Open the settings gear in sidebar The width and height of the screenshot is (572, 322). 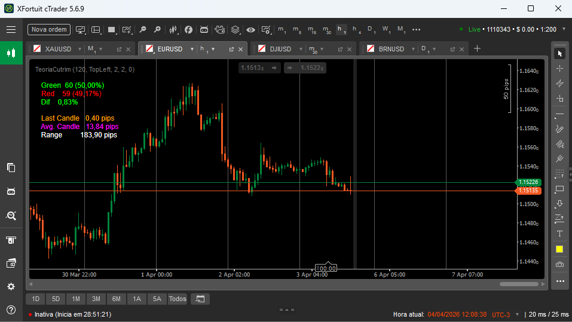coord(11,286)
